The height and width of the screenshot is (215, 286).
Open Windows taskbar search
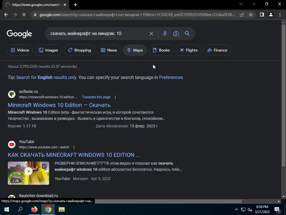20,209
